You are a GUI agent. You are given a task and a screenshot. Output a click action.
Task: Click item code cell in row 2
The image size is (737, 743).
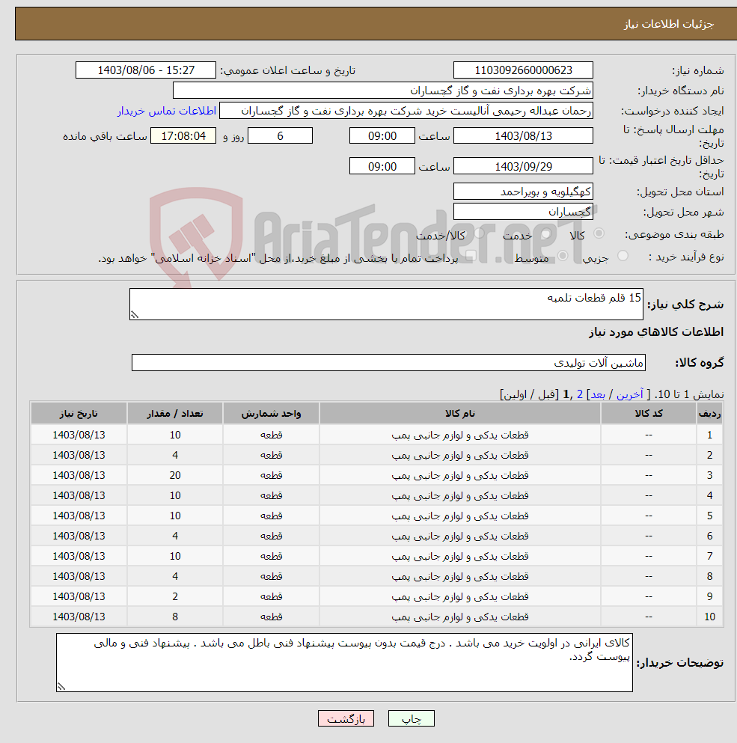pyautogui.click(x=649, y=455)
